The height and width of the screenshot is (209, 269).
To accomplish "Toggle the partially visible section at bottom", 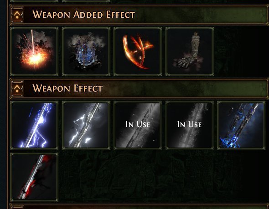I will pos(17,207).
